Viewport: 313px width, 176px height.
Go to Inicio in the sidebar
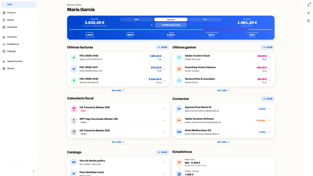pos(19,4)
